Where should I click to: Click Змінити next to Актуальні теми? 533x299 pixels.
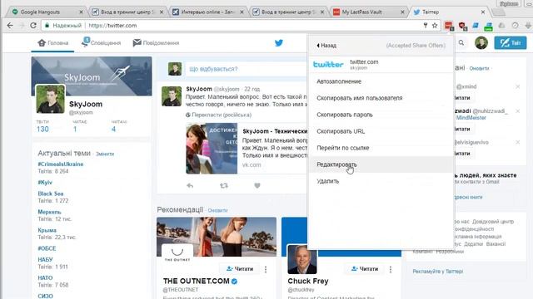[x=105, y=154]
